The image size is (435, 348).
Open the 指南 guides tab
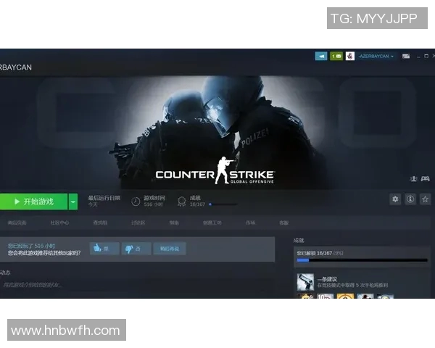[x=174, y=223]
